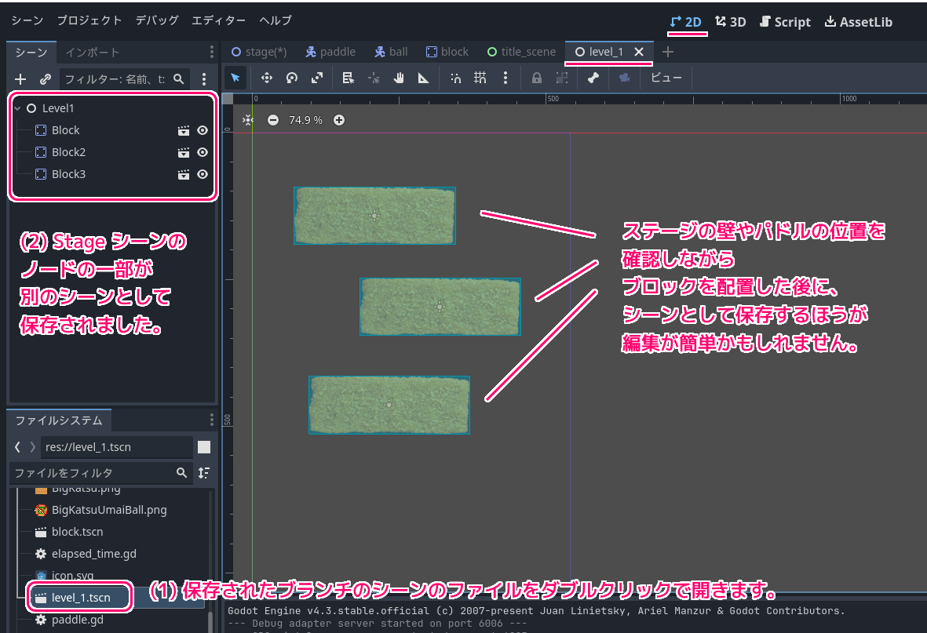Center the view icon beside zoom
The width and height of the screenshot is (927, 633).
point(248,120)
